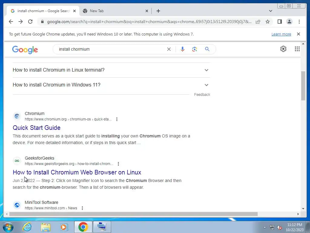Open Google quick settings gear
The height and width of the screenshot is (233, 310).
click(x=283, y=49)
